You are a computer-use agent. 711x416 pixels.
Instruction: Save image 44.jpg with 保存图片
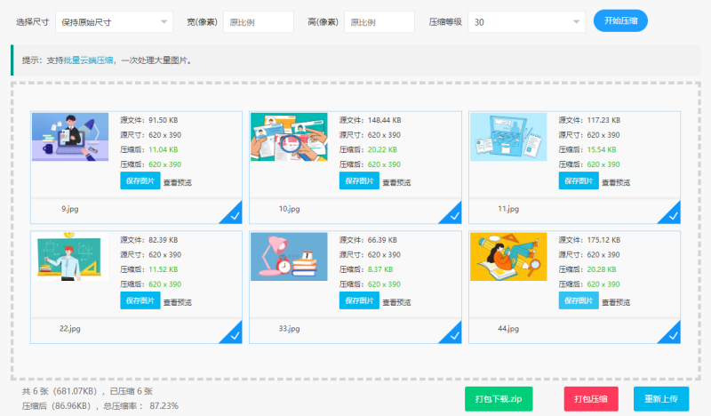coord(579,300)
